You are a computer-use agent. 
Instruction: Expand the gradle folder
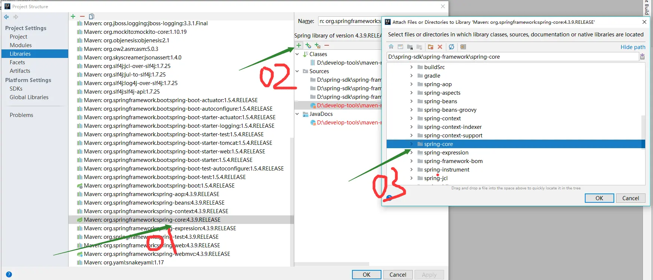tap(411, 76)
